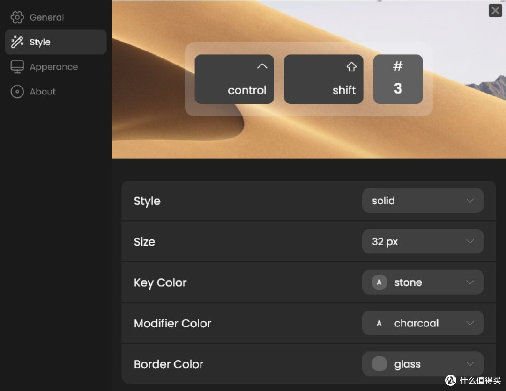Open the Key Color dropdown showing stone
The height and width of the screenshot is (391, 506).
(423, 282)
